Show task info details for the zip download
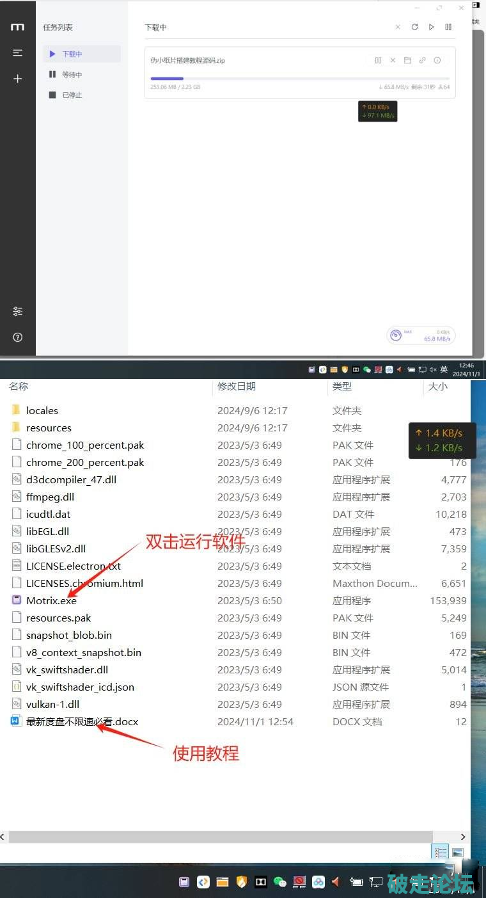This screenshot has width=486, height=898. pyautogui.click(x=437, y=60)
